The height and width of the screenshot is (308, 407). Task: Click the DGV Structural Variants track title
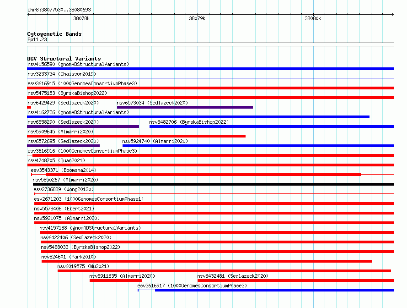[64, 59]
